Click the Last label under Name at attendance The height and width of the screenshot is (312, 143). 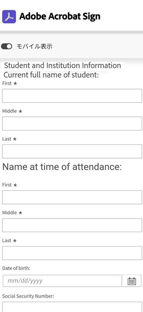click(x=7, y=240)
